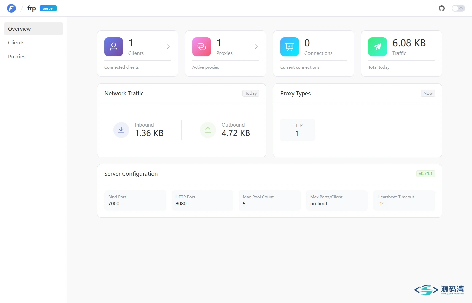Click the frp title text
Viewport: 472px width, 303px height.
32,8
